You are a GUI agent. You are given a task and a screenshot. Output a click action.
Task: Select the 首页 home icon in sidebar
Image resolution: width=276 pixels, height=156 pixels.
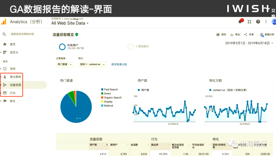coord(5,44)
